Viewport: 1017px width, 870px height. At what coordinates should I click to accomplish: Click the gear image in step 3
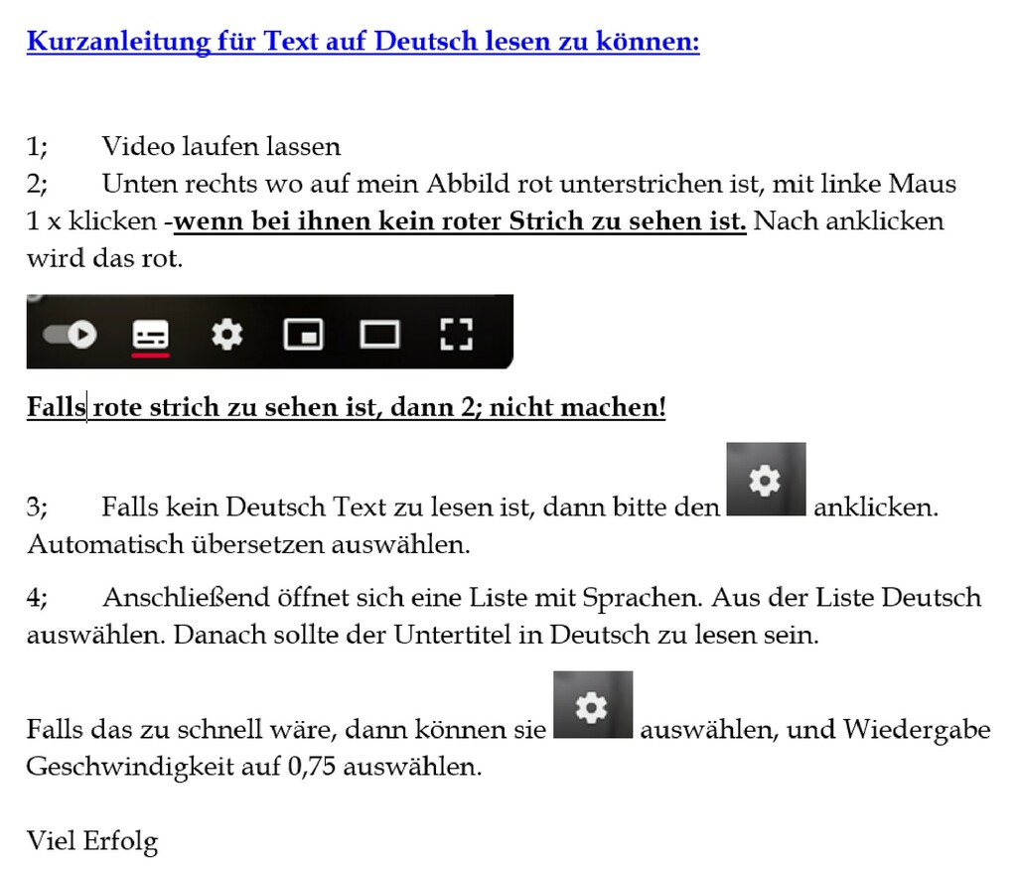click(766, 481)
